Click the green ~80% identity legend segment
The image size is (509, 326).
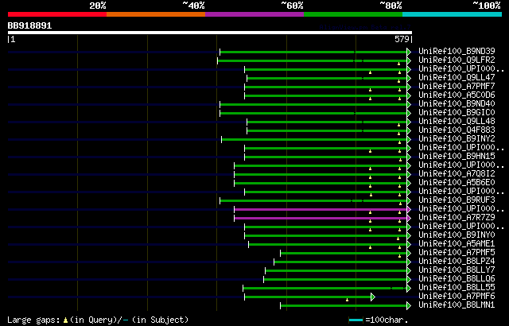tap(353, 14)
